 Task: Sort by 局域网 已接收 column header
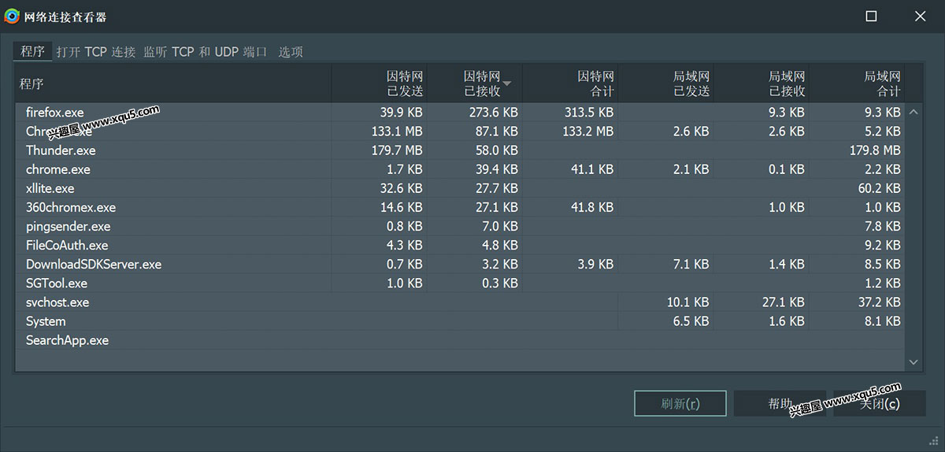(762, 83)
